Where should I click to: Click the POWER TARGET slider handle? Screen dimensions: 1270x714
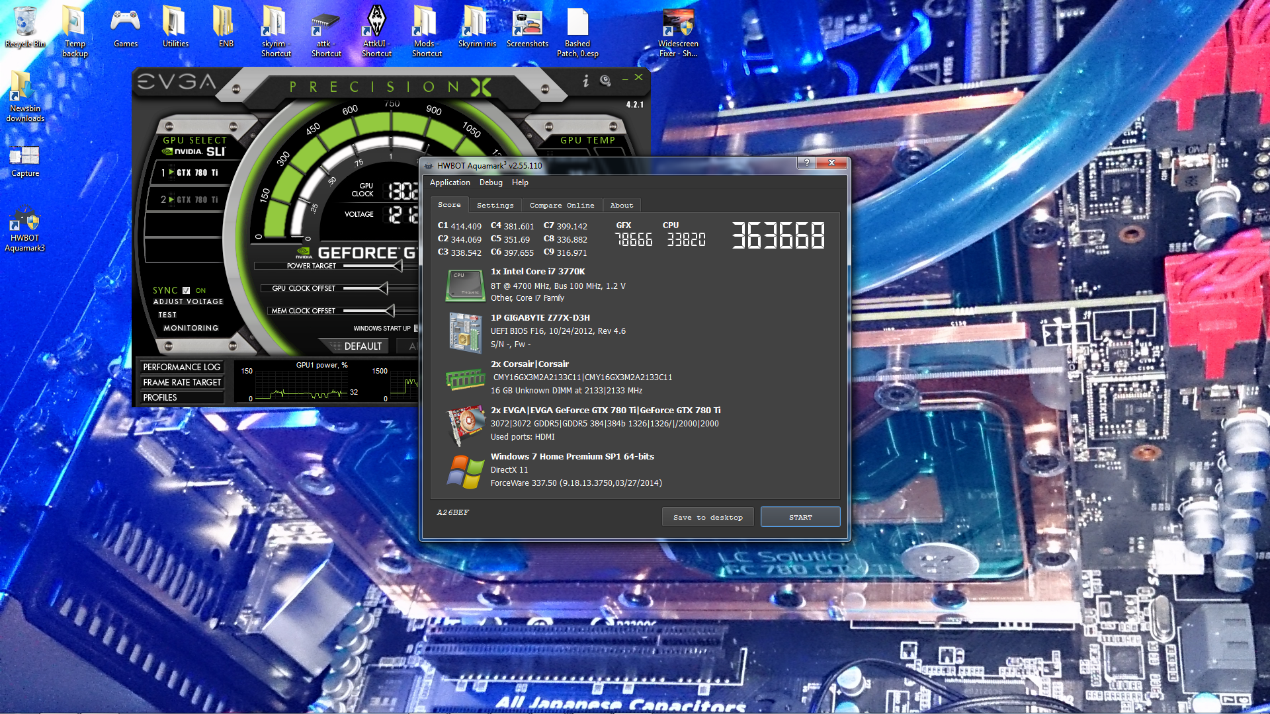[x=398, y=266]
